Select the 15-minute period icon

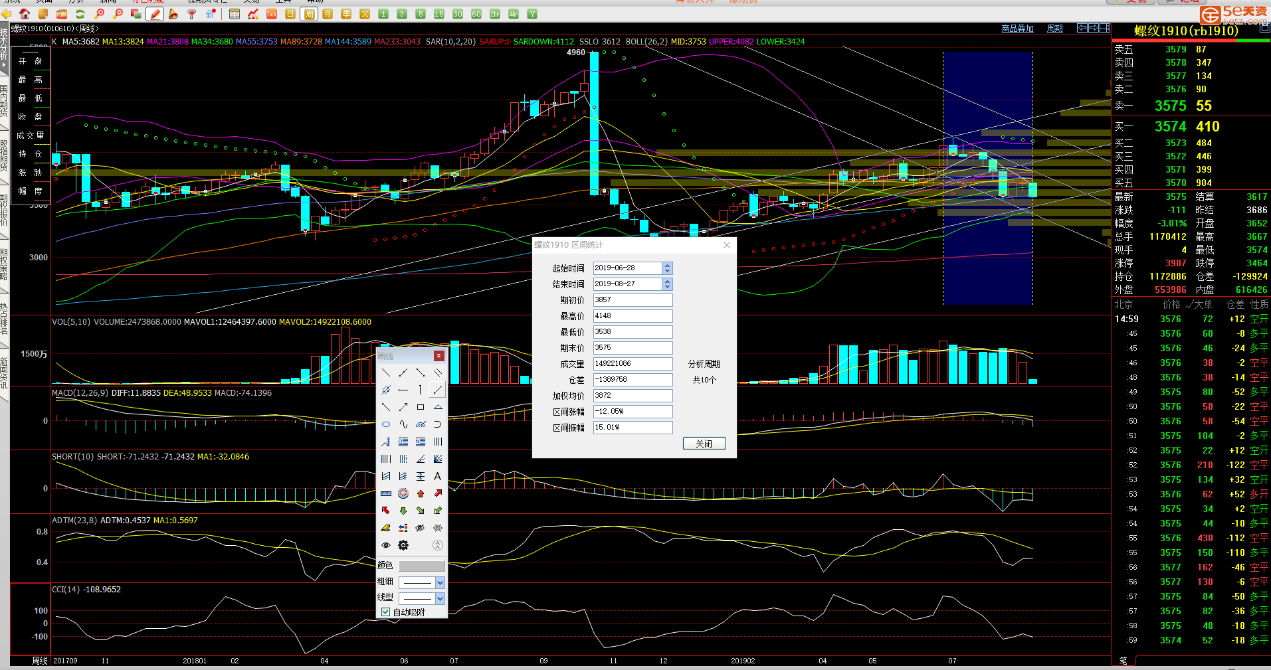[439, 14]
